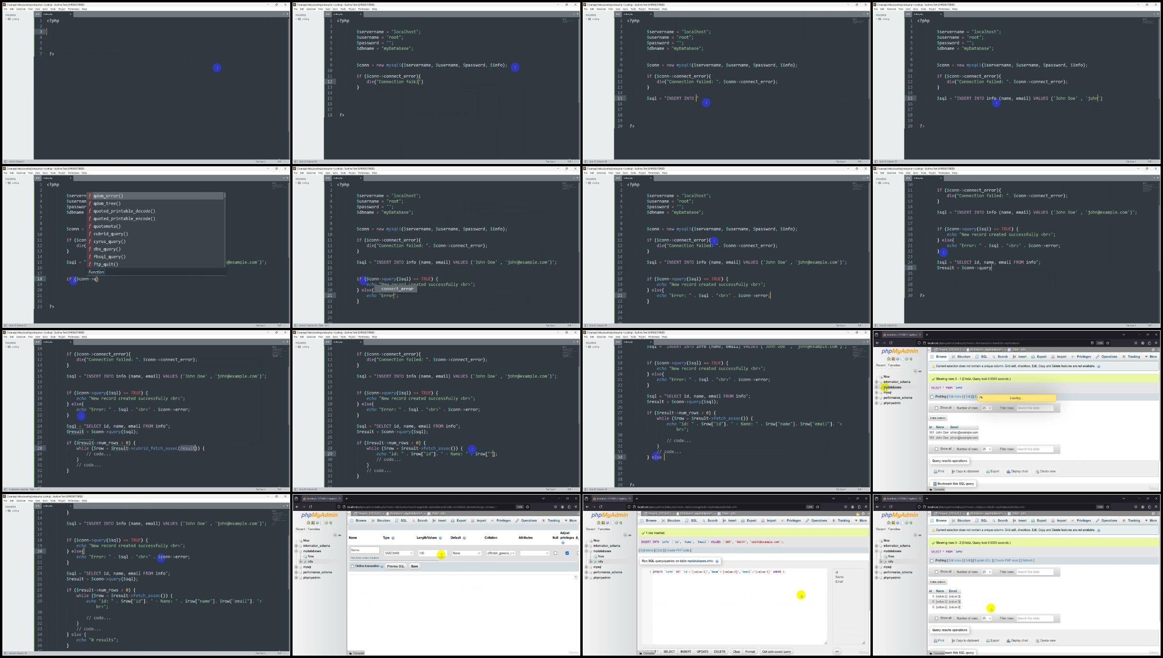The image size is (1163, 658).
Task: Open help icon under Adjust privileges header
Action: 563,543
